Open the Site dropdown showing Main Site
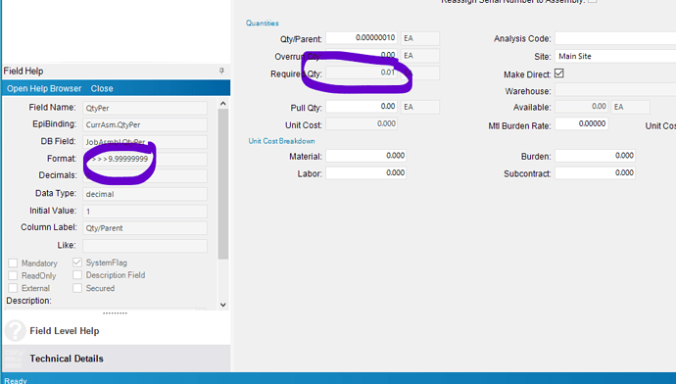676x384 pixels. 615,56
